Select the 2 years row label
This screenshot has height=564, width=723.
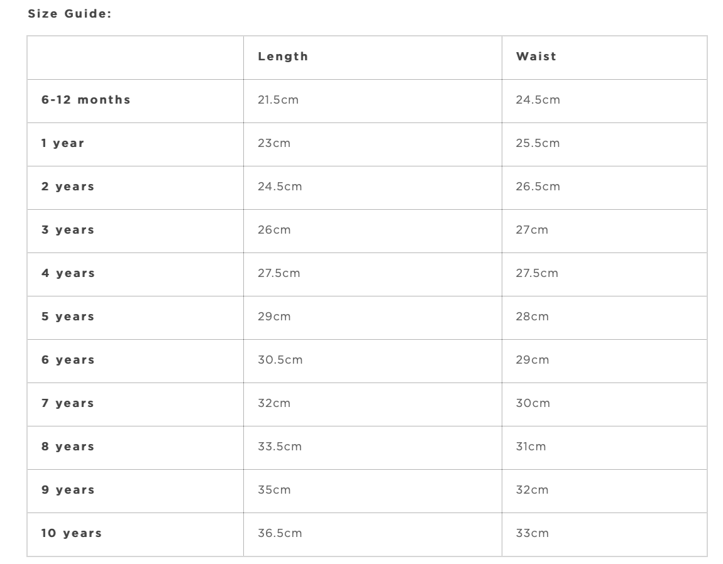point(68,187)
